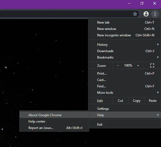Click the Paste button in Edit row

click(x=153, y=101)
